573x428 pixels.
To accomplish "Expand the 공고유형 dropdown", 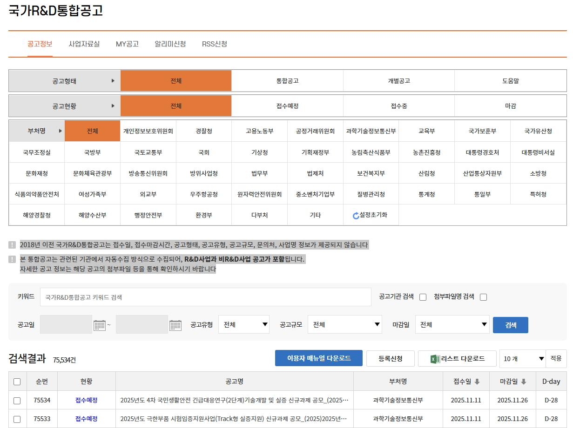I will tap(244, 324).
